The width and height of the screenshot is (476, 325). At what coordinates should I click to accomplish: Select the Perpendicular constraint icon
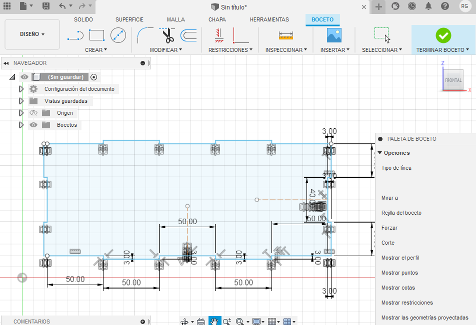(x=240, y=35)
